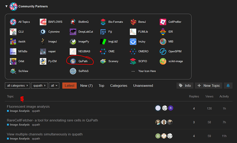Open the all filter dropdown

coord(54,86)
